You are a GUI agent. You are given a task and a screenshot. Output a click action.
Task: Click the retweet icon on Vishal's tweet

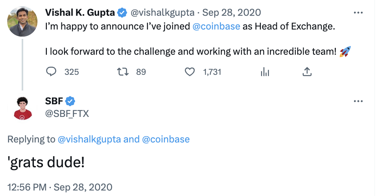pos(122,72)
